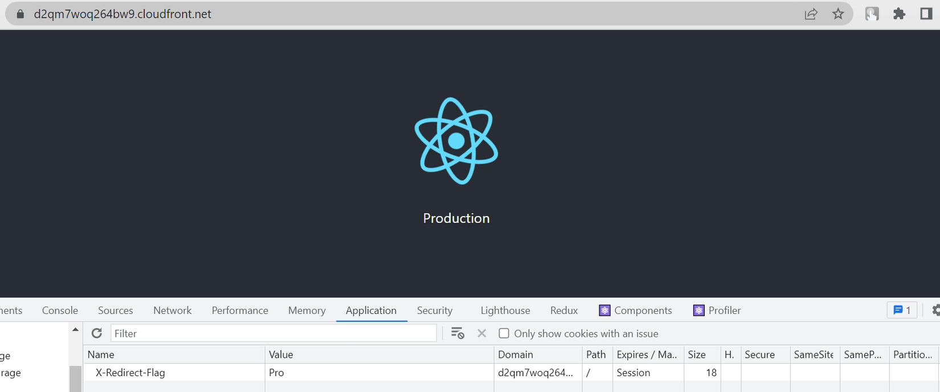
Task: Collapse the sidebar using the up arrow
Action: [75, 329]
